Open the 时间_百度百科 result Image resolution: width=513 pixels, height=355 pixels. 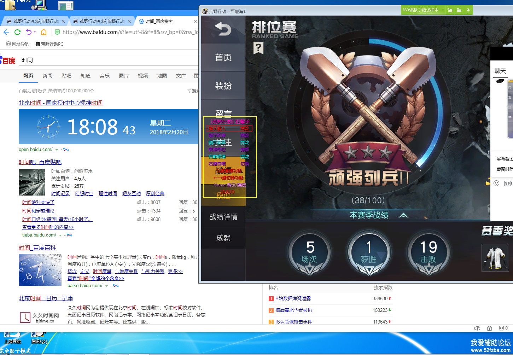(37, 248)
